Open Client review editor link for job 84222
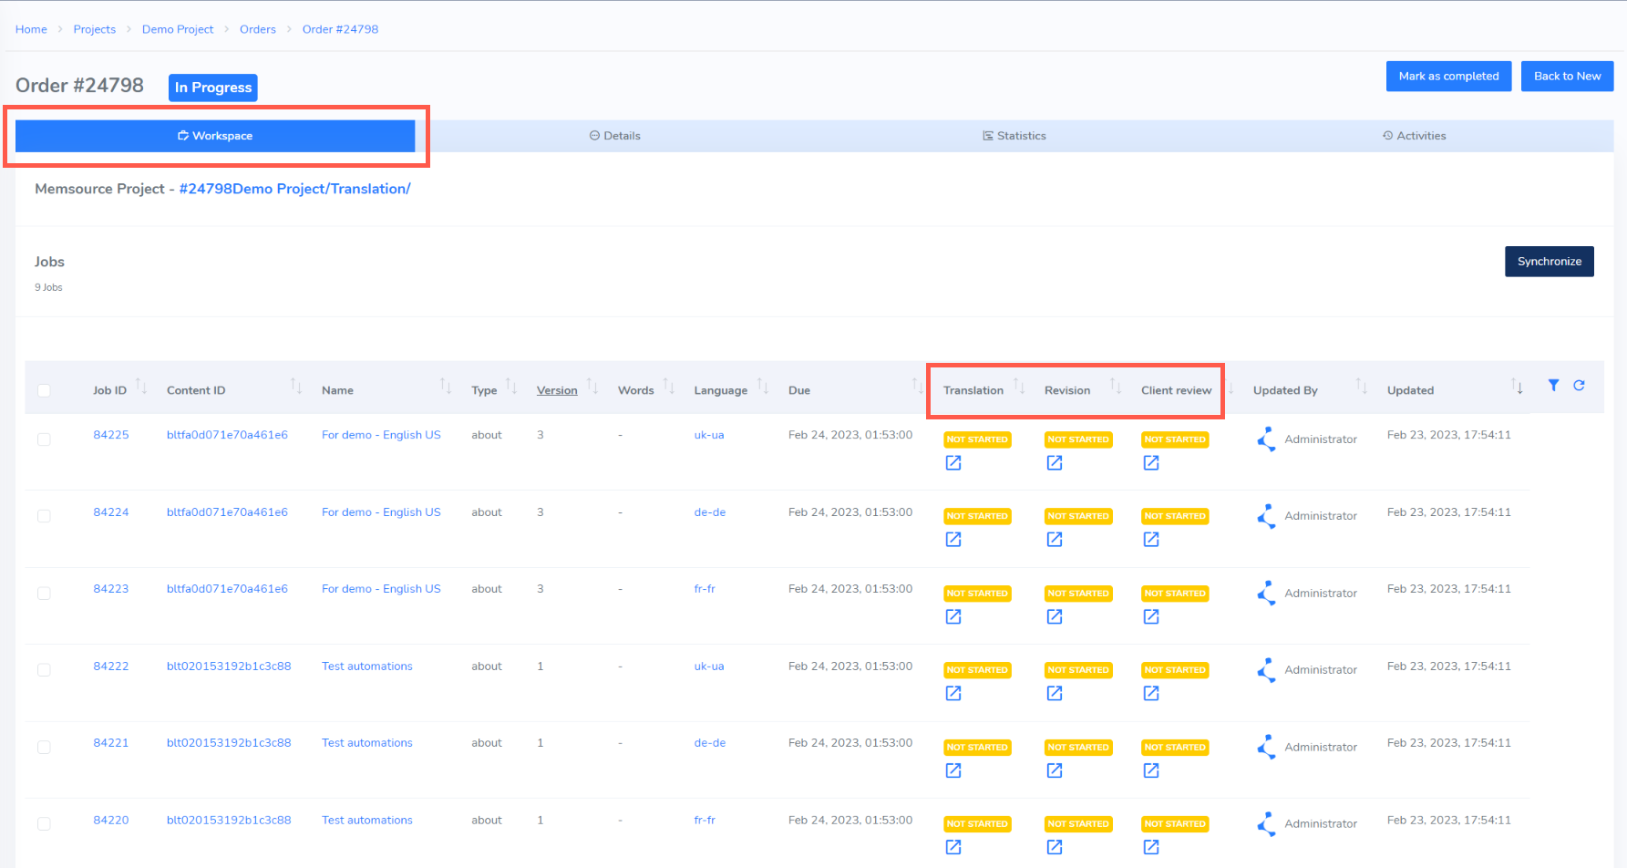This screenshot has height=868, width=1627. tap(1151, 694)
